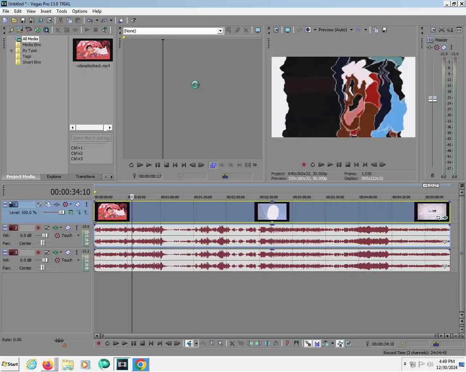Screen dimensions: 466x372
Task: Open the Undo history dropdown arrow
Action: point(96,20)
